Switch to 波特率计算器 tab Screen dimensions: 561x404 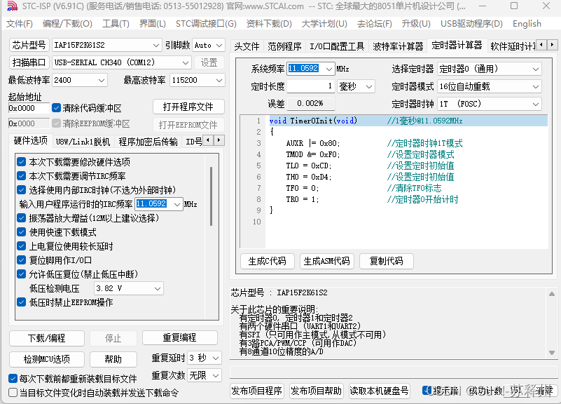(x=398, y=46)
